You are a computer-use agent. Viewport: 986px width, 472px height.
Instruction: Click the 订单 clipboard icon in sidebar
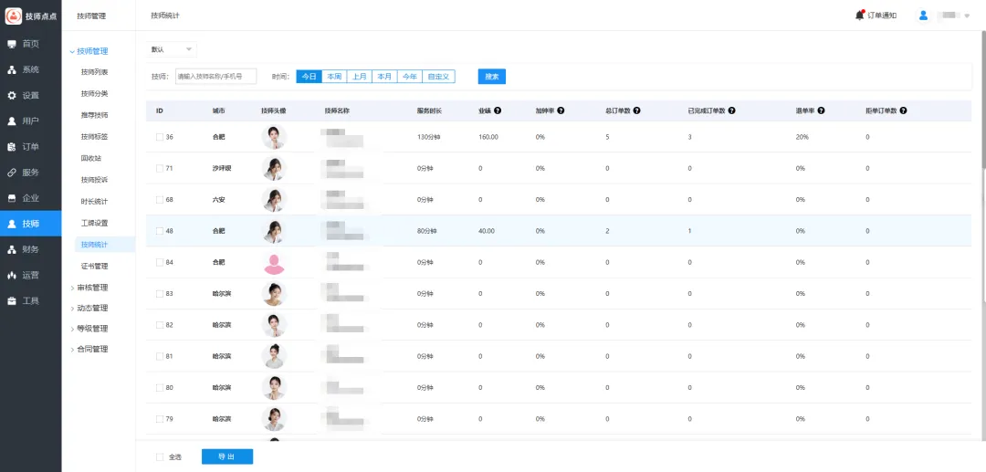[12, 147]
